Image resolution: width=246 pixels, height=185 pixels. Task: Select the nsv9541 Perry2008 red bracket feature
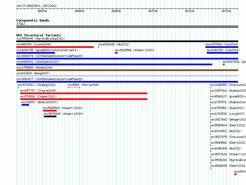pos(74,88)
